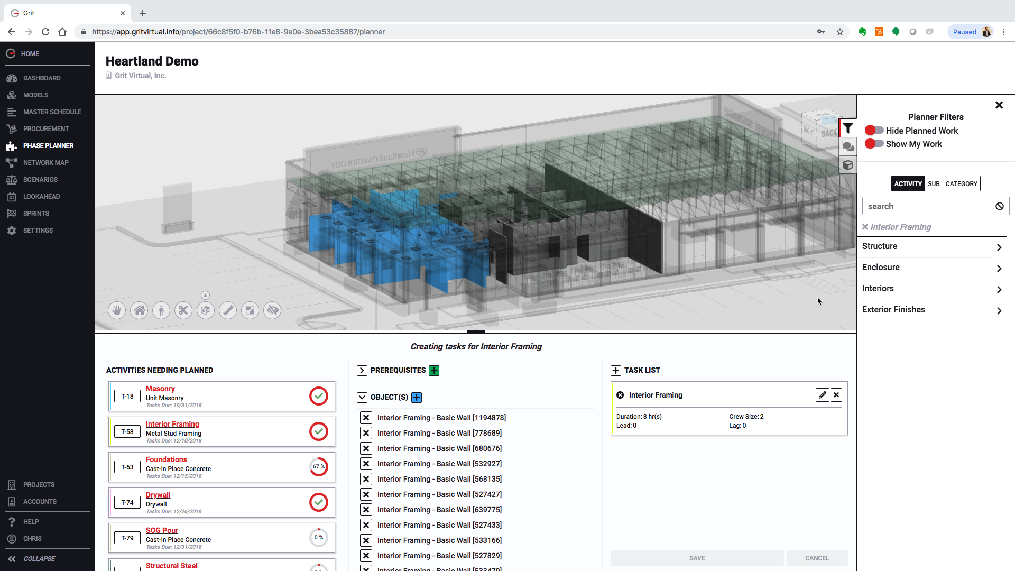Click the pencil edit icon on Interior Framing task
1015x571 pixels.
[x=822, y=395]
